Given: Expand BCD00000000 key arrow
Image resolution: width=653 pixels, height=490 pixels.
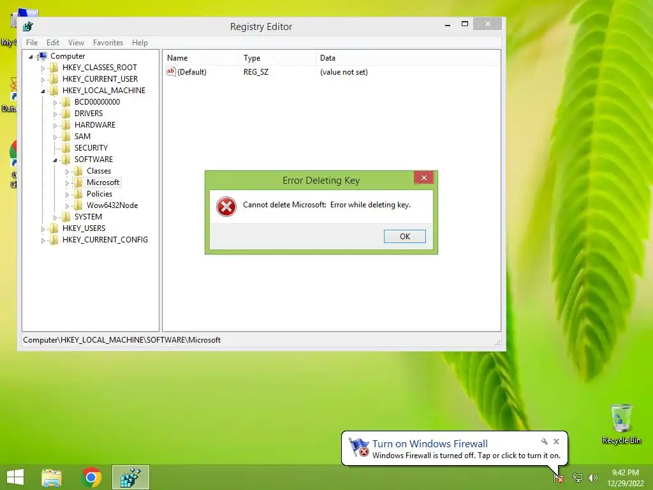Looking at the screenshot, I should pyautogui.click(x=55, y=103).
